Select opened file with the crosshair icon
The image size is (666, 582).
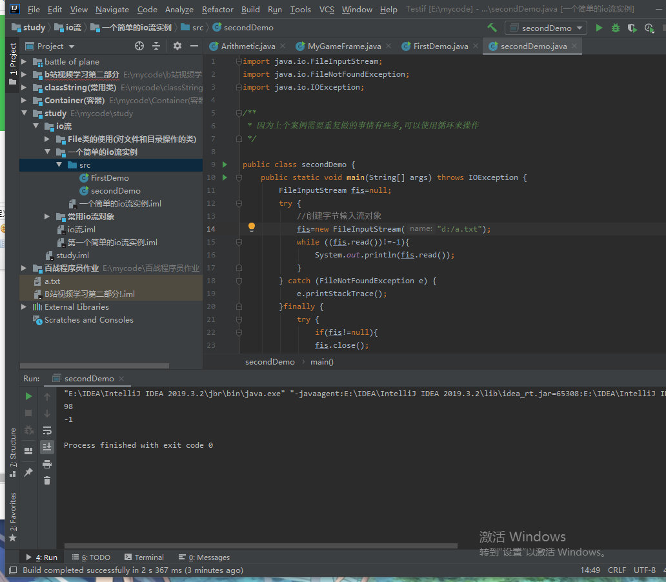[139, 46]
